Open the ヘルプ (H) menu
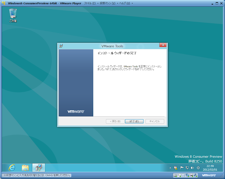 [x=124, y=3]
